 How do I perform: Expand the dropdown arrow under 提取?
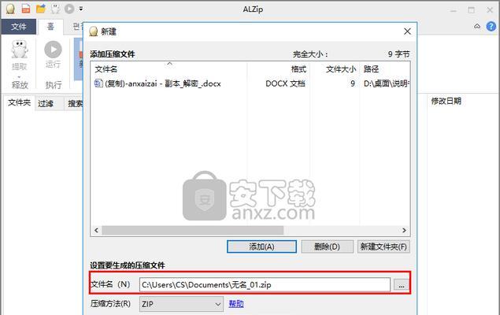coord(19,77)
